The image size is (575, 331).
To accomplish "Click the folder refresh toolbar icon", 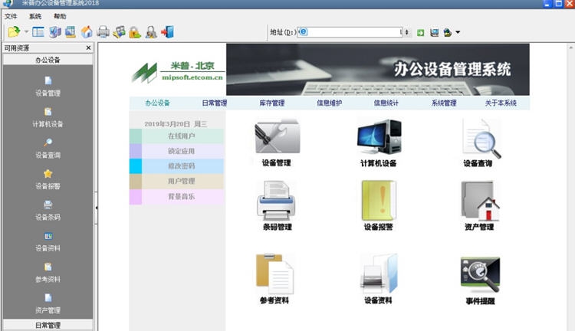I will (14, 32).
